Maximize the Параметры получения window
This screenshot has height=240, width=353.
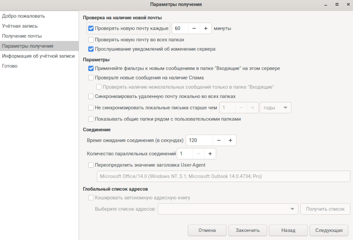(336, 4)
